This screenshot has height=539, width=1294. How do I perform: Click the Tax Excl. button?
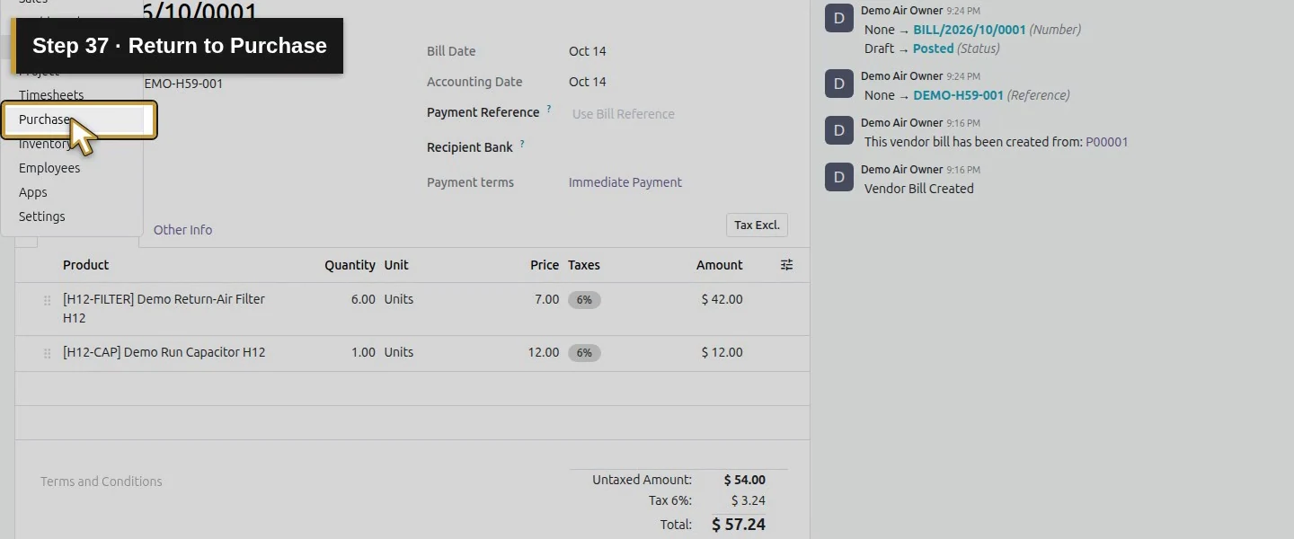757,225
